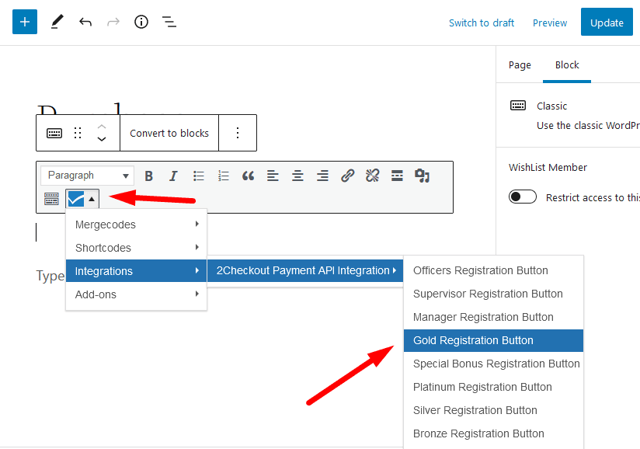640x449 pixels.
Task: Toggle the toolbar with keyboard icon in second row
Action: click(51, 199)
